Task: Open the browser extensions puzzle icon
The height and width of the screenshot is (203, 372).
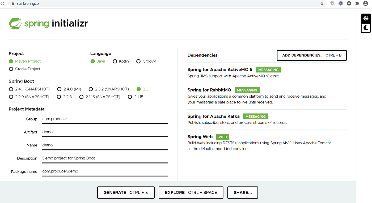Action: (357, 3)
